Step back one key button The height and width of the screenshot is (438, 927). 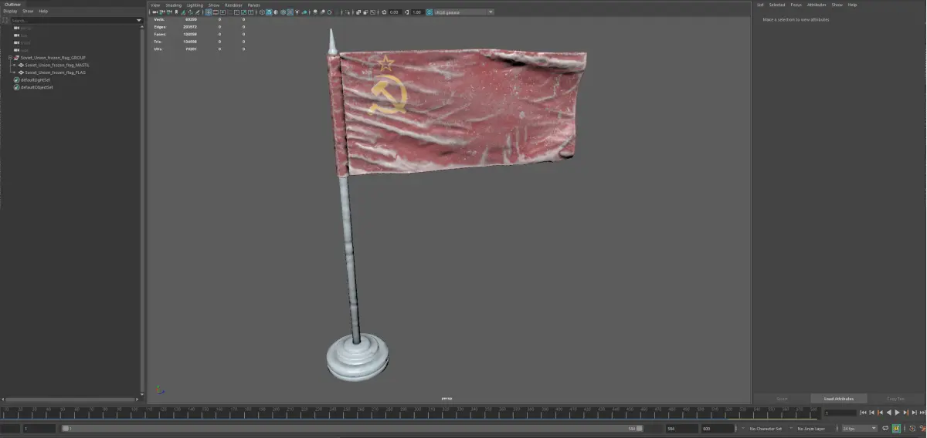click(x=880, y=413)
